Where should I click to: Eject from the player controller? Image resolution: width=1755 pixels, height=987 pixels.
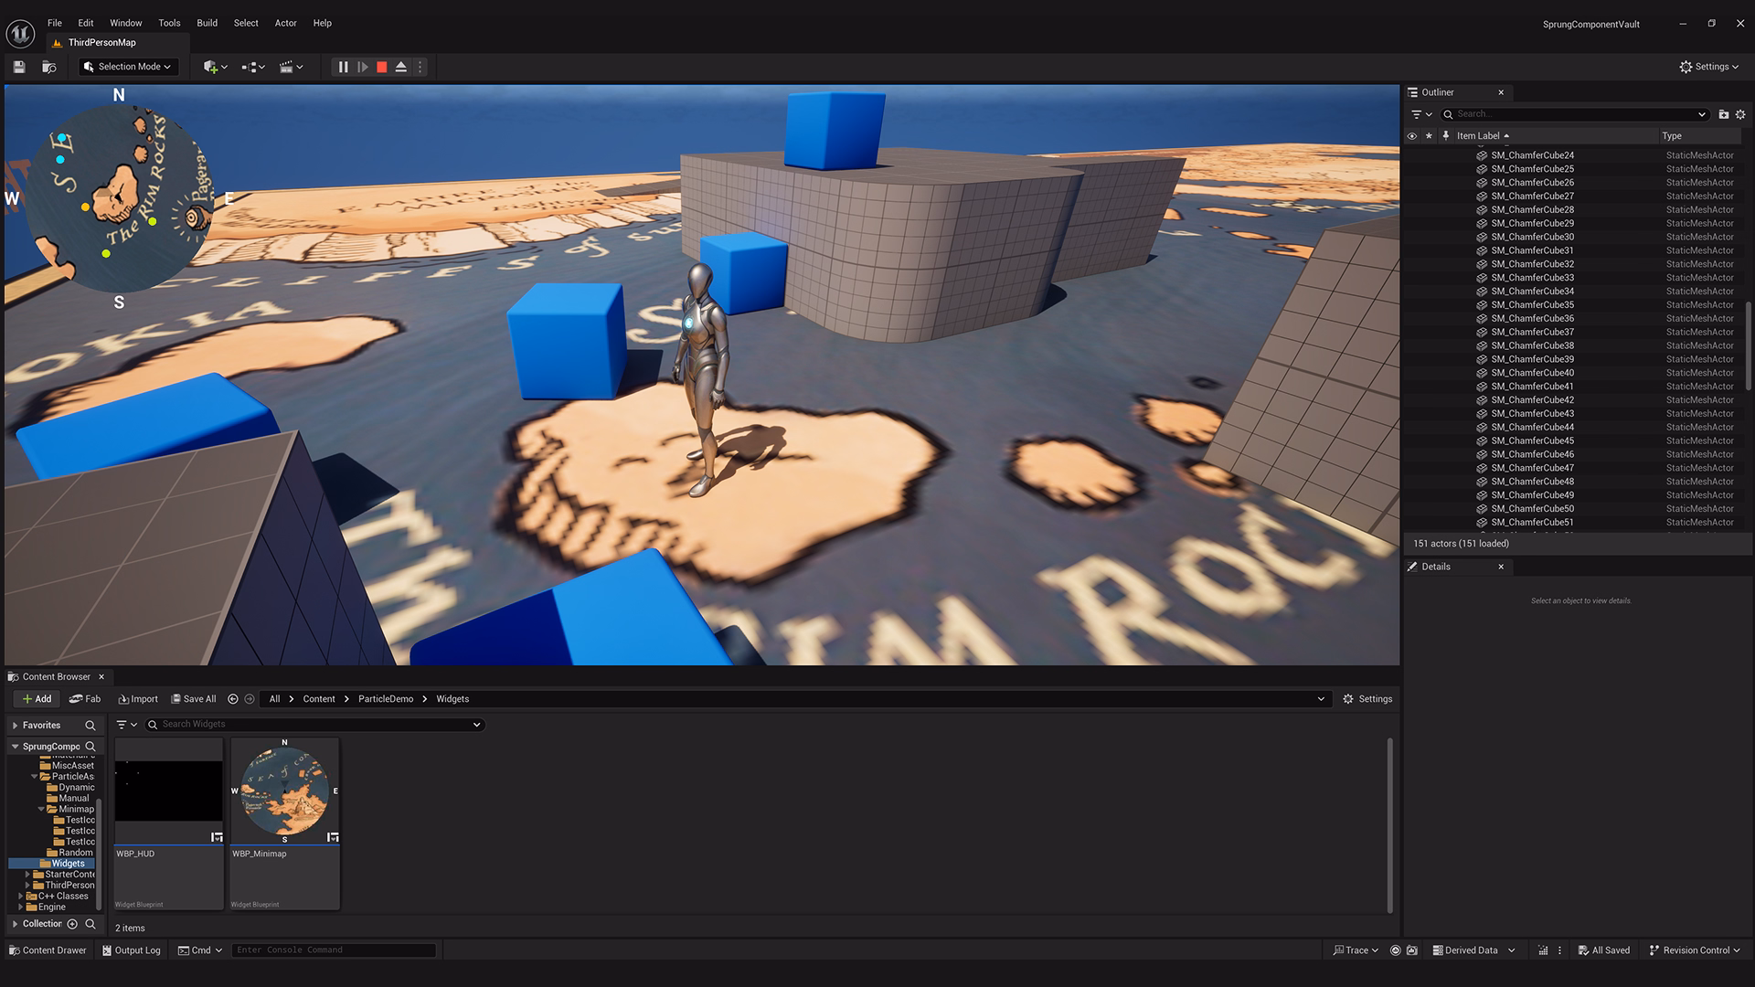click(x=401, y=67)
